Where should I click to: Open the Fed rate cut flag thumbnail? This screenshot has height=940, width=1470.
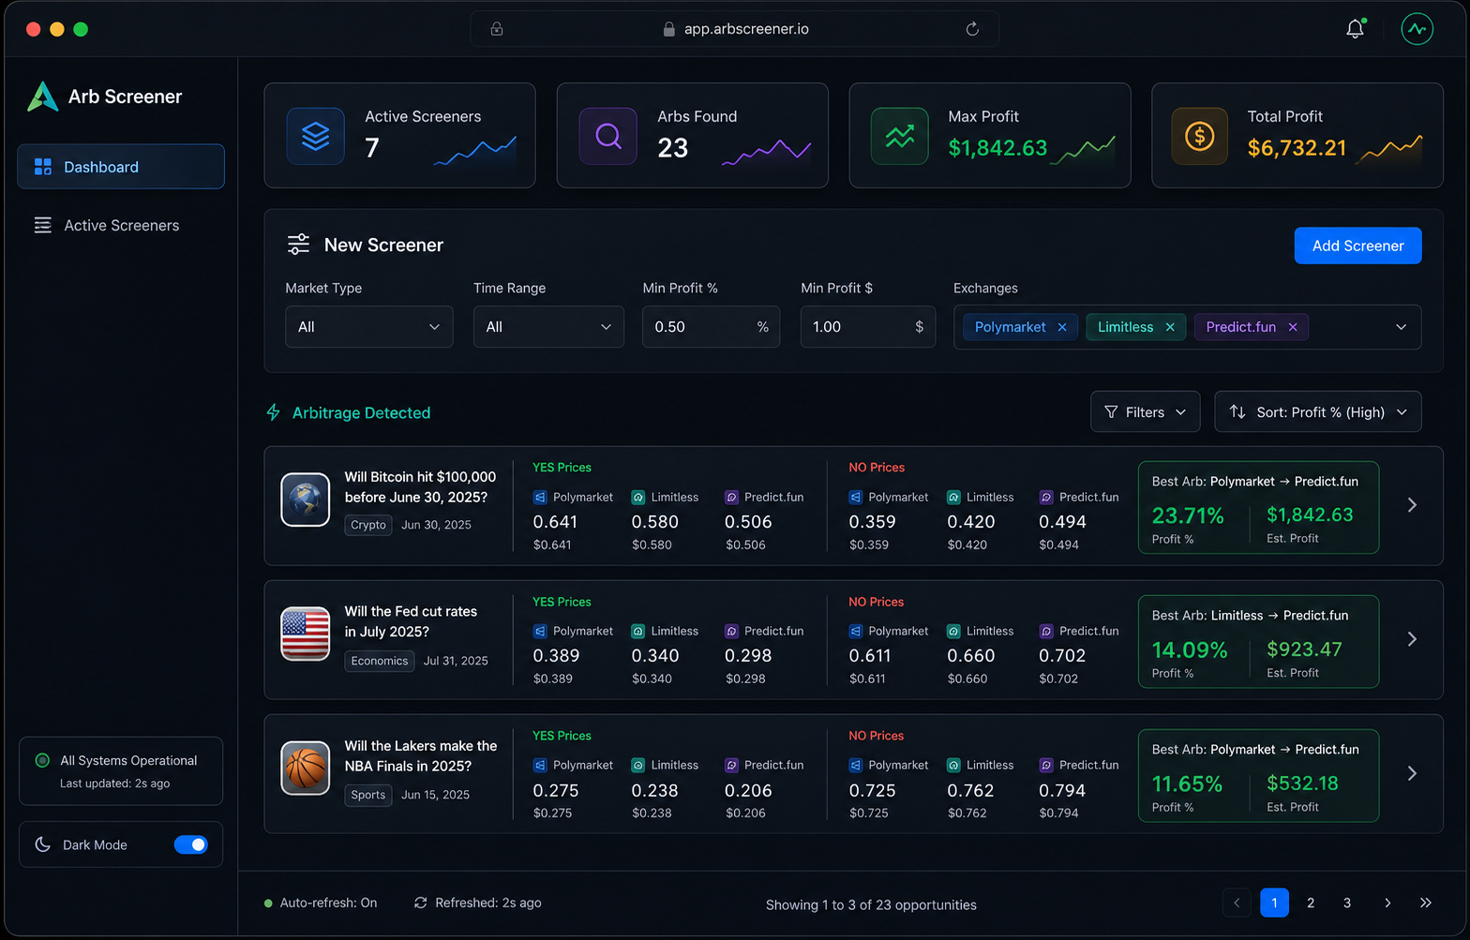pyautogui.click(x=306, y=634)
